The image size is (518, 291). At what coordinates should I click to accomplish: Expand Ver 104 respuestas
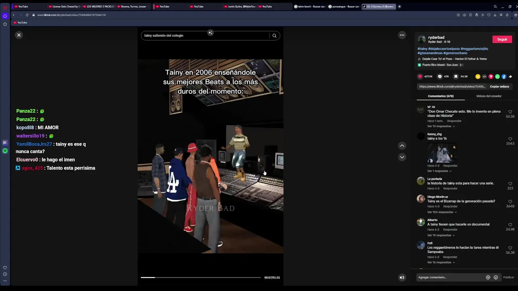442,212
